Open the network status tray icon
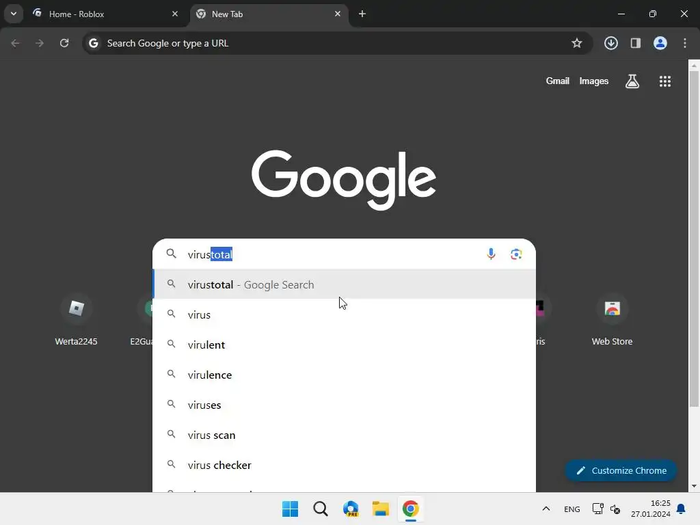Image resolution: width=700 pixels, height=525 pixels. point(597,509)
